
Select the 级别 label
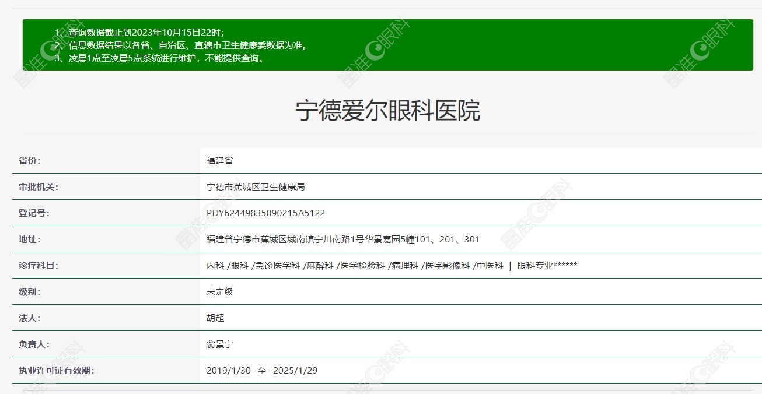coord(29,291)
